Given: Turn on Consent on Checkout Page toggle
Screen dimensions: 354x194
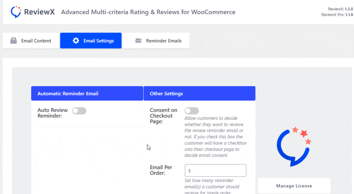Looking at the screenshot, I should pyautogui.click(x=192, y=111).
